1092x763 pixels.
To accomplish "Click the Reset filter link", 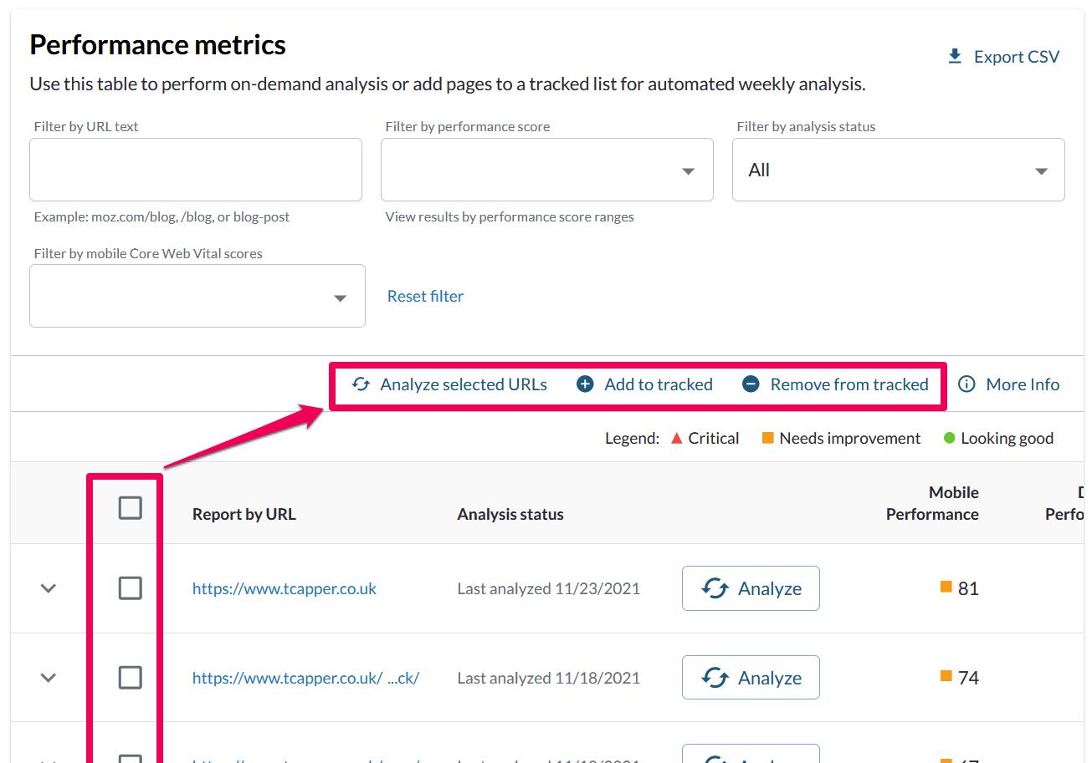I will 425,296.
